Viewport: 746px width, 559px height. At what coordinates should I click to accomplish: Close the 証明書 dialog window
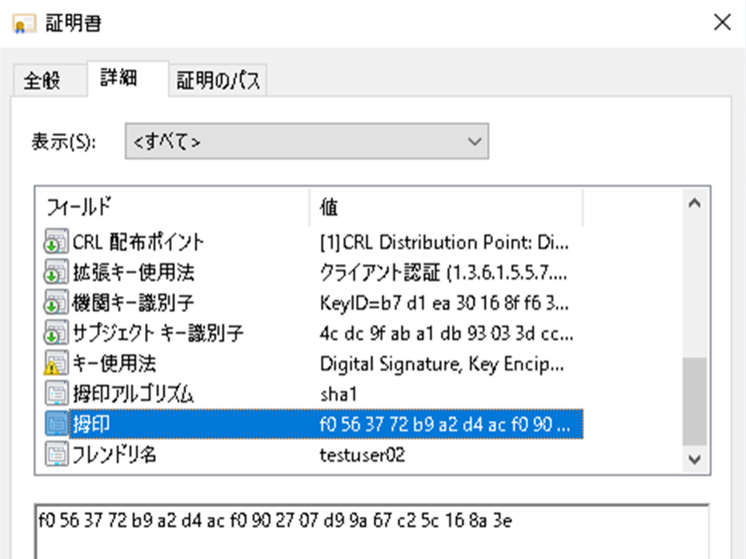[x=721, y=23]
